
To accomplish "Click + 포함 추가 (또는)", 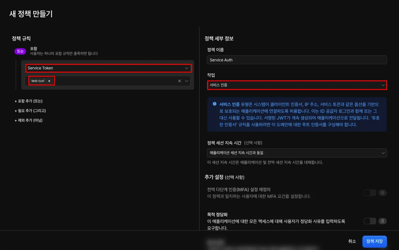I will [29, 101].
